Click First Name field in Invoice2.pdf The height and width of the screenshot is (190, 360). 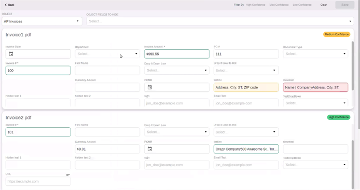click(107, 132)
